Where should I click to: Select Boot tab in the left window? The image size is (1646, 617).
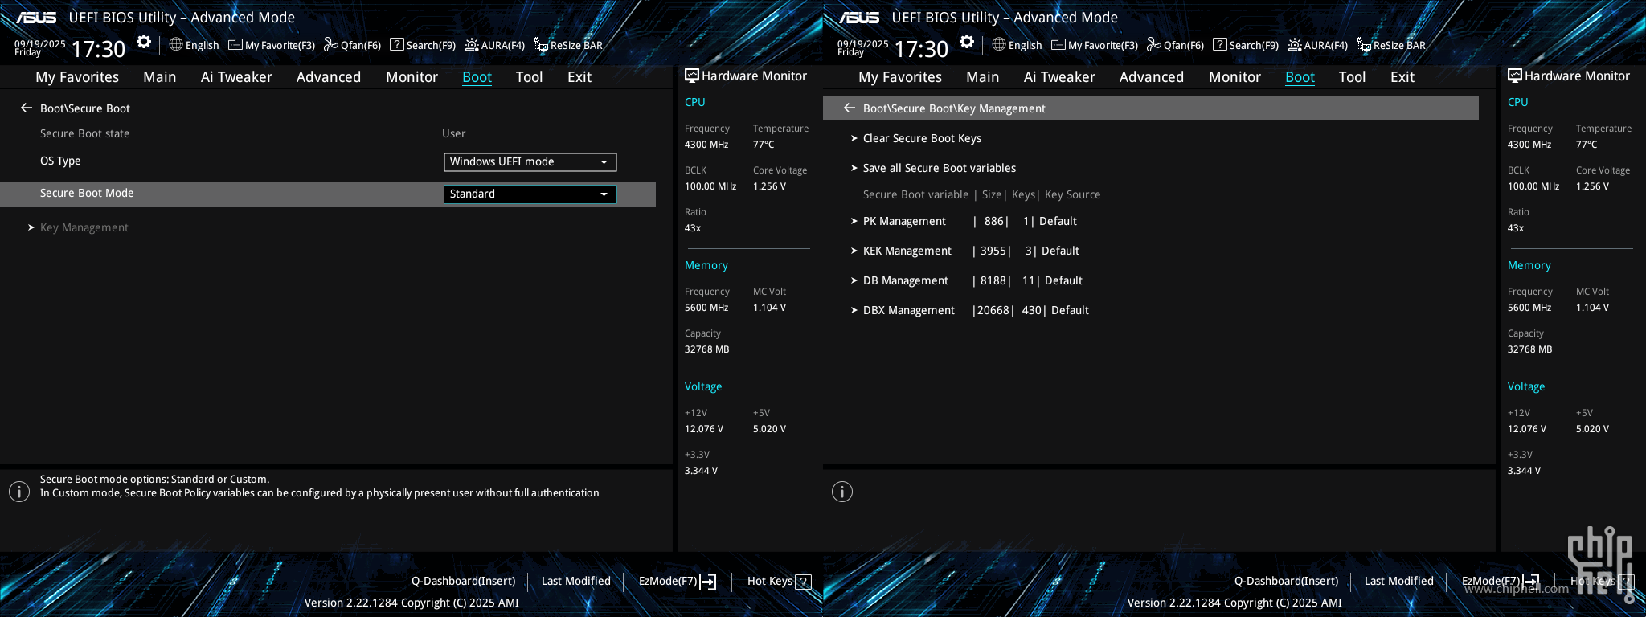[477, 77]
